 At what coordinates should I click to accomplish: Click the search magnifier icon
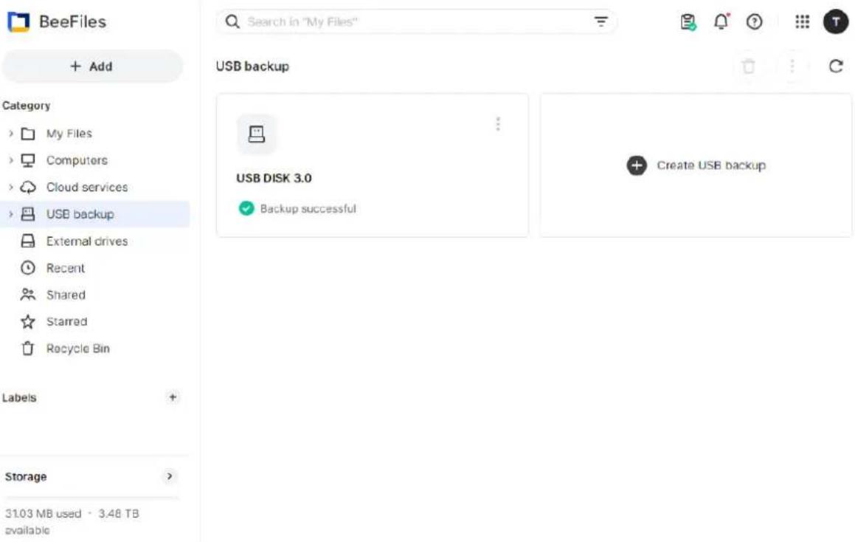click(233, 22)
